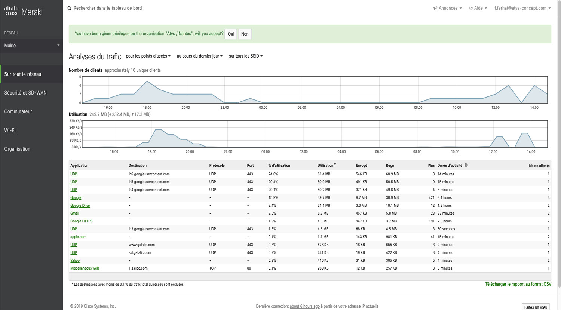This screenshot has width=561, height=310.
Task: Click the 'approximately 10 unique clients' text
Action: coord(133,70)
